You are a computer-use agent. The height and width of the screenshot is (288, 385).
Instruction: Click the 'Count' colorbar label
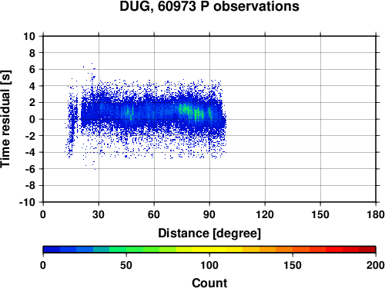click(x=209, y=283)
